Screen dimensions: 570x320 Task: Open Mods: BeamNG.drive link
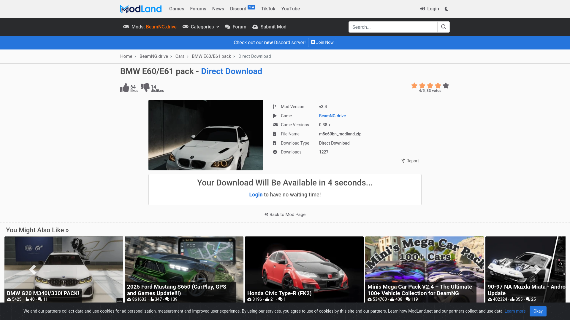pos(150,27)
